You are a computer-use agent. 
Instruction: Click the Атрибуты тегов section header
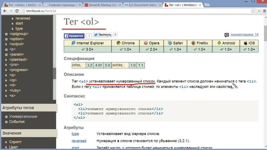pos(29,108)
